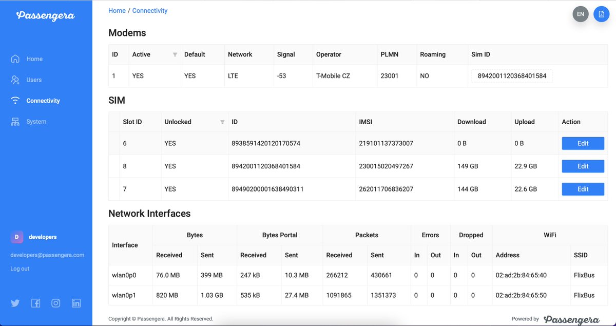This screenshot has width=616, height=326.
Task: Click WiFi address 02:ad:2b:84:65:40
Action: (521, 275)
